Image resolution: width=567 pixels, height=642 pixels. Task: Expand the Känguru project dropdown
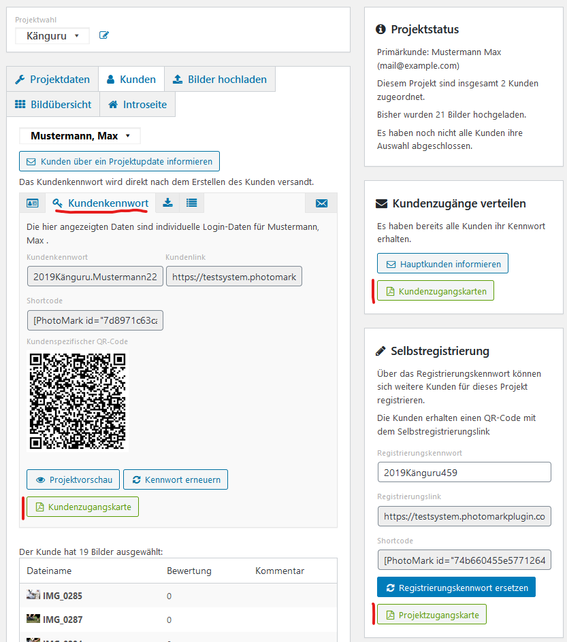[x=52, y=35]
